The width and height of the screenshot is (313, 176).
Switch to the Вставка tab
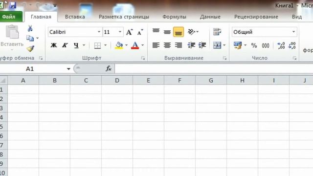point(75,17)
